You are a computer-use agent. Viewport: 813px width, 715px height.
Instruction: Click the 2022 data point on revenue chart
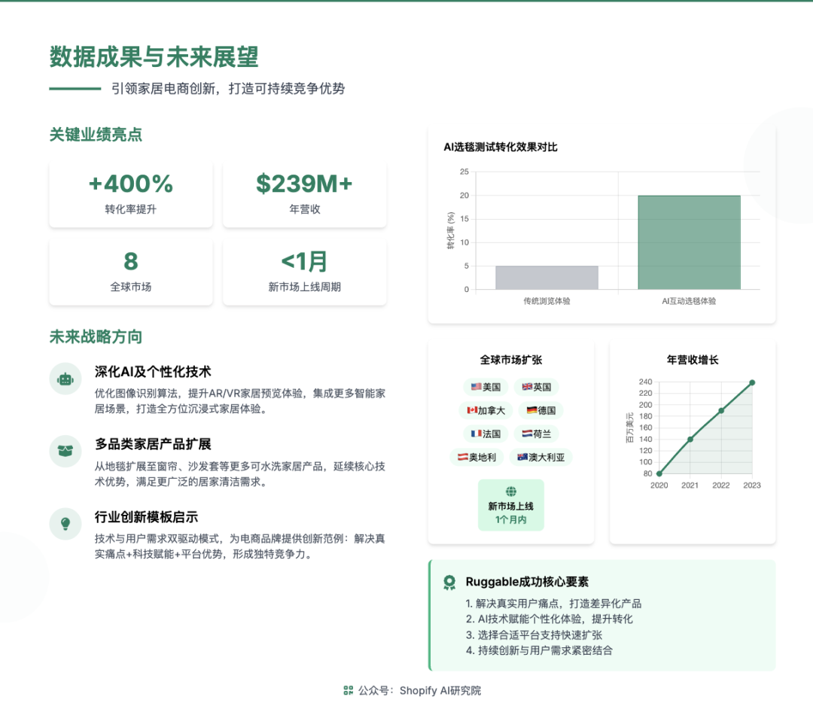(721, 411)
